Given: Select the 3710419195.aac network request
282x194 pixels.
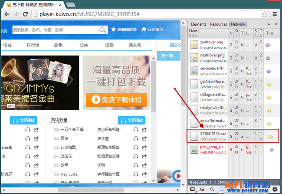Looking at the screenshot, I should click(206, 136).
